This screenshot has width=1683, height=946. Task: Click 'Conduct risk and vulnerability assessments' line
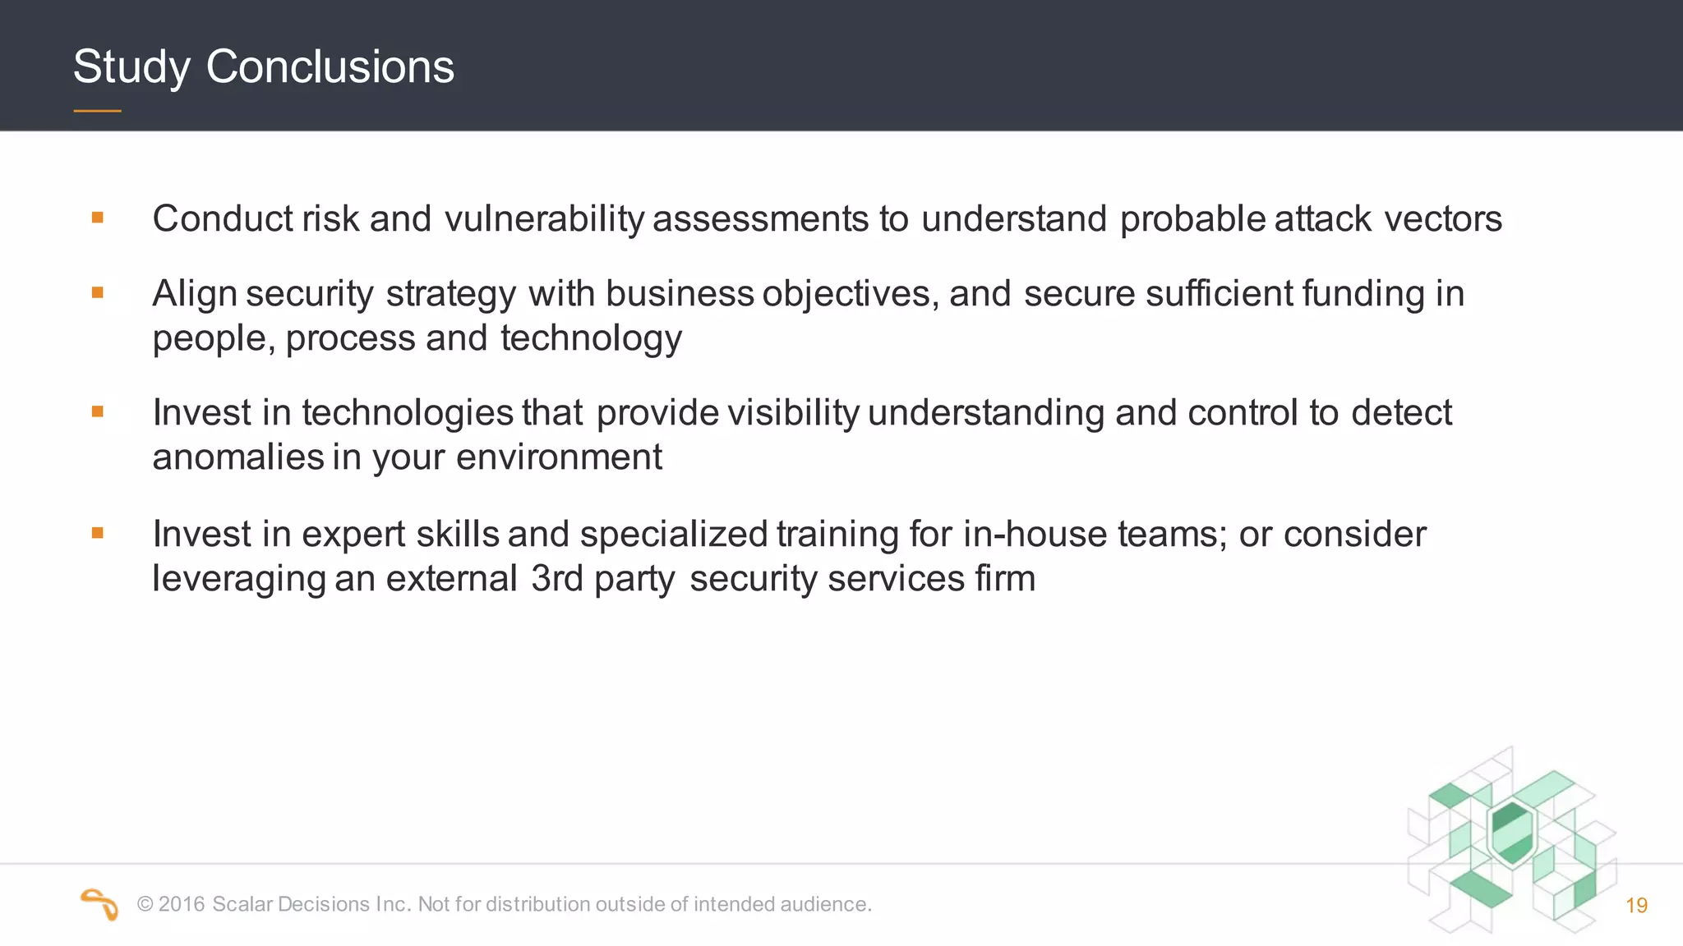coord(827,219)
